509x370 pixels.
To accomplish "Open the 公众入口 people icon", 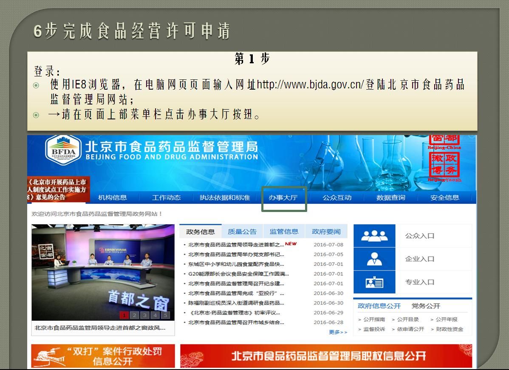I will (374, 236).
